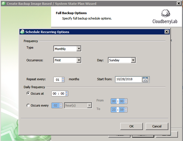183x141 pixels.
Task: Decrease the Repeat every months value
Action: 63,81
